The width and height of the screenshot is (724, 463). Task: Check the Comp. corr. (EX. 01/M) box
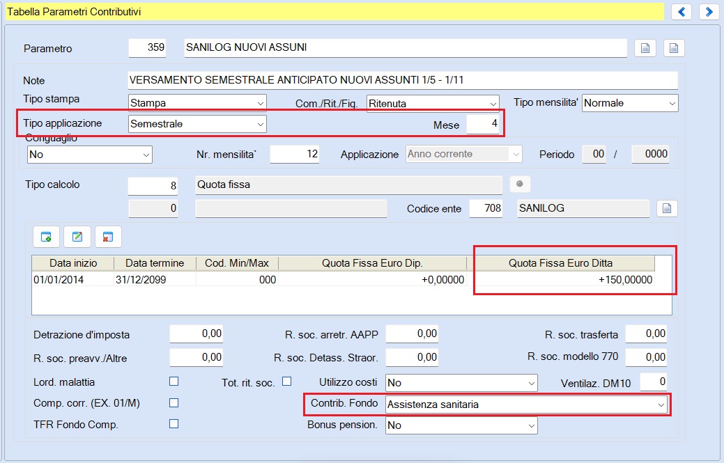click(174, 403)
